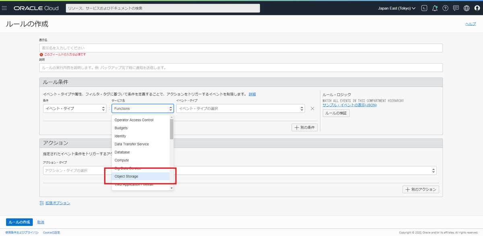Focus the top search bar
The height and width of the screenshot is (236, 483).
click(163, 8)
